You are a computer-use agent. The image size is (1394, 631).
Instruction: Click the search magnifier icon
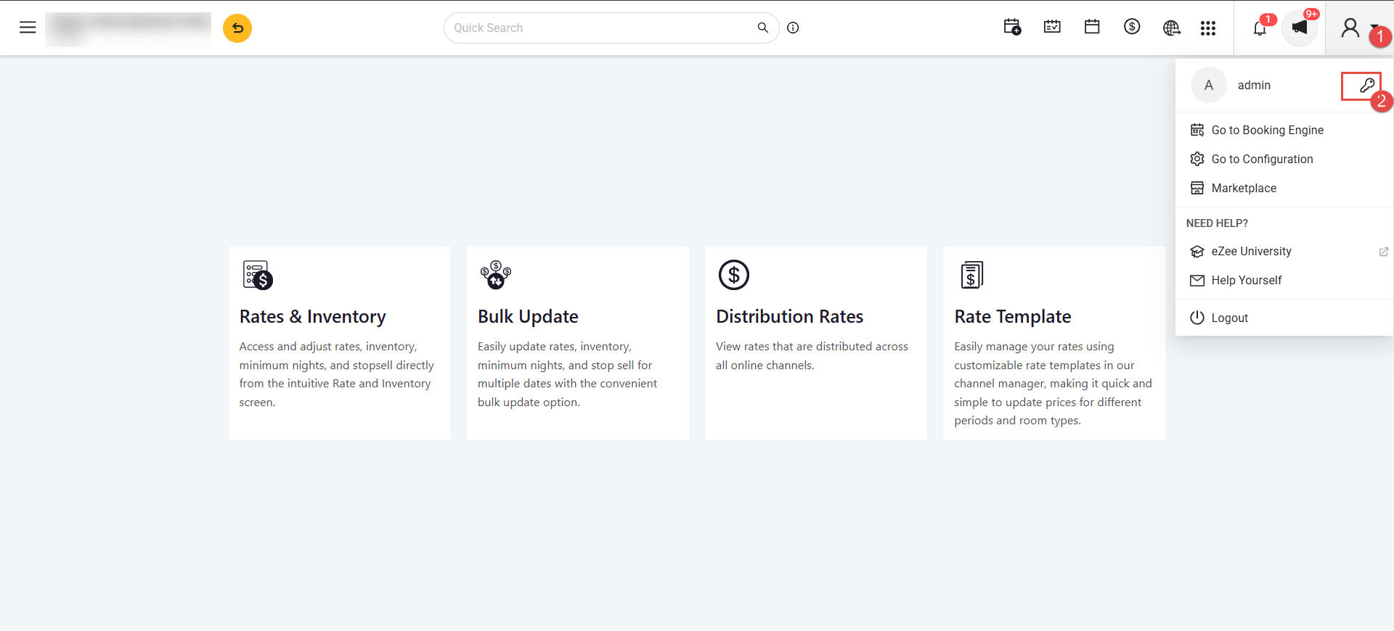pyautogui.click(x=762, y=28)
